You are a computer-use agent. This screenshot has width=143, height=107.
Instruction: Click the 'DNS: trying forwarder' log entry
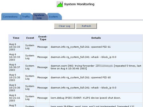tap(96, 67)
